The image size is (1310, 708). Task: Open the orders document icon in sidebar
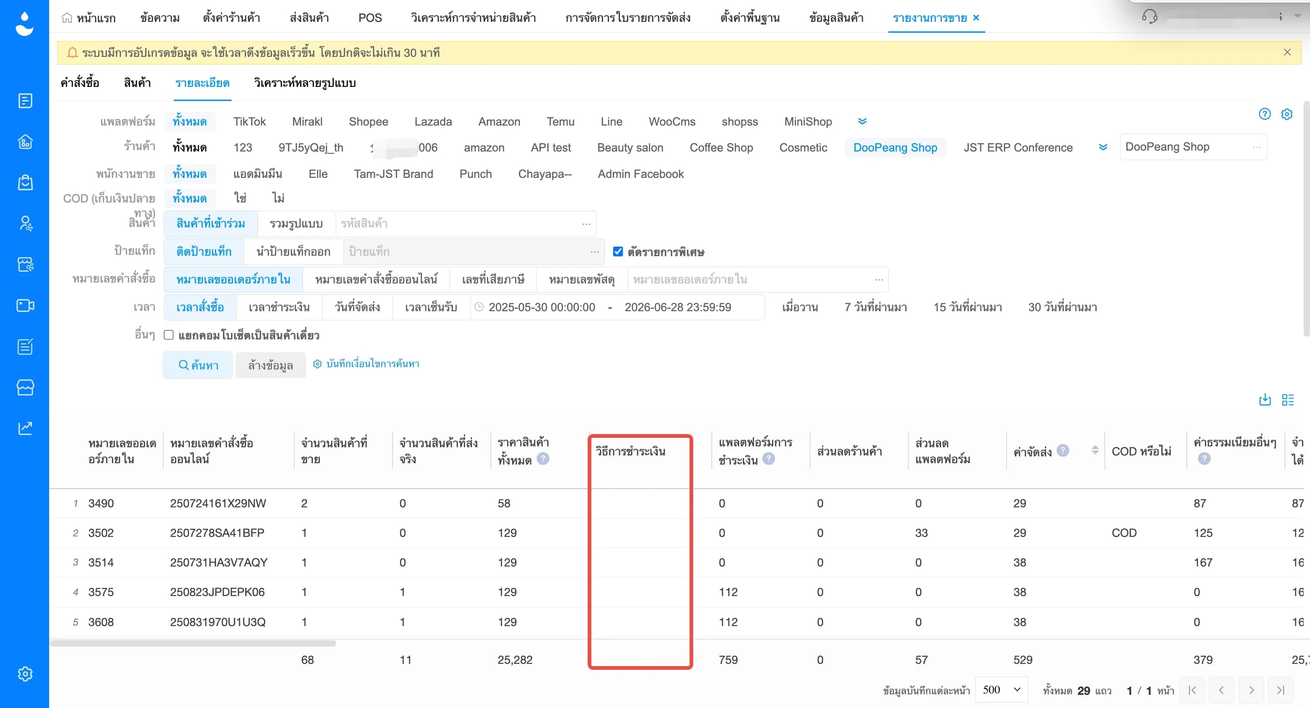click(25, 101)
